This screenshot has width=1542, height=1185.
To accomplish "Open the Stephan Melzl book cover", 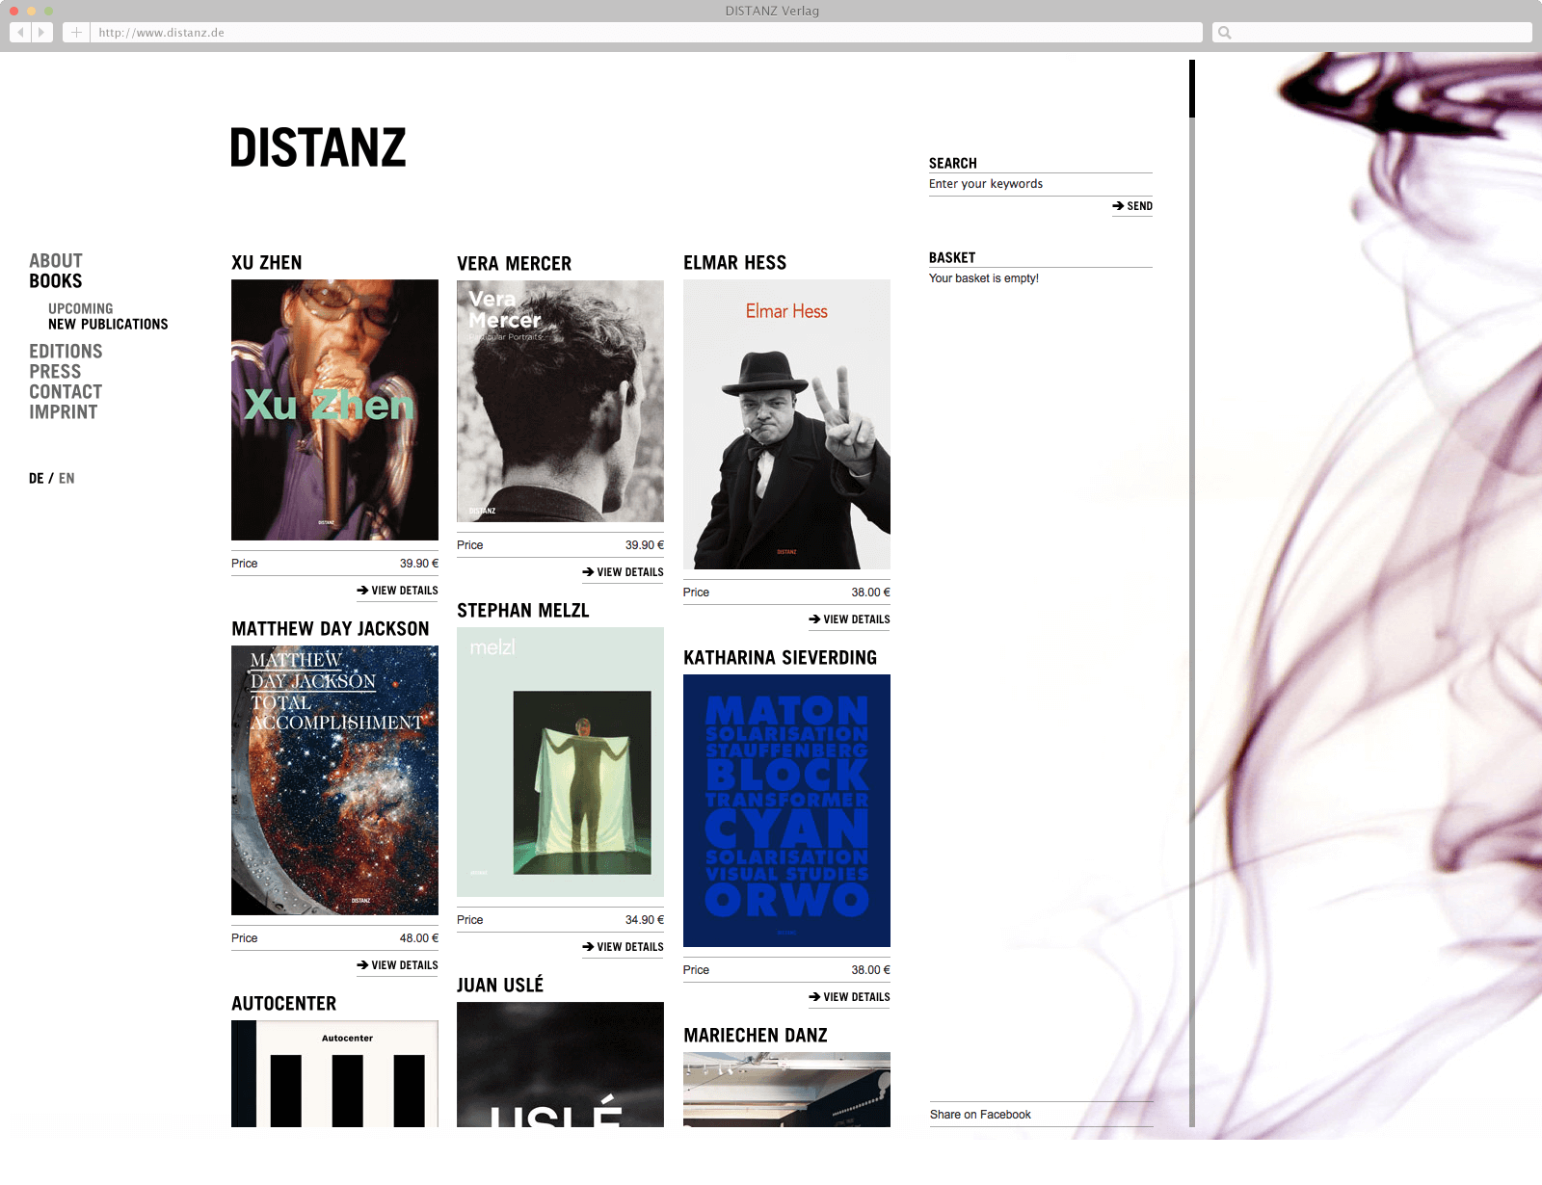I will (x=560, y=762).
